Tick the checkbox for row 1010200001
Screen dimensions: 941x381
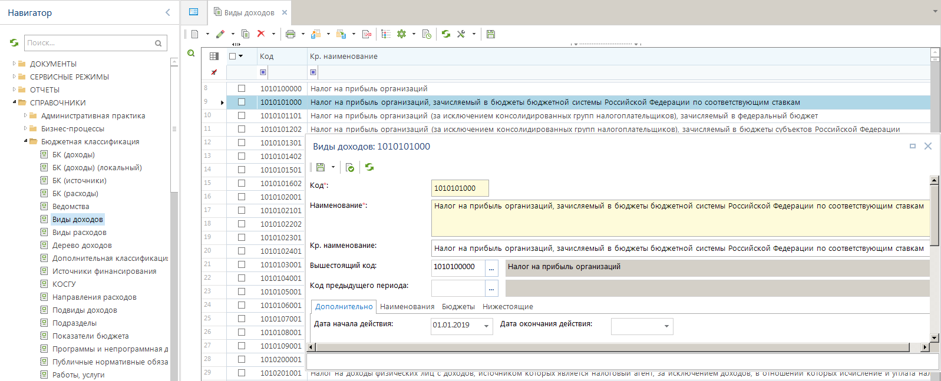(x=242, y=359)
